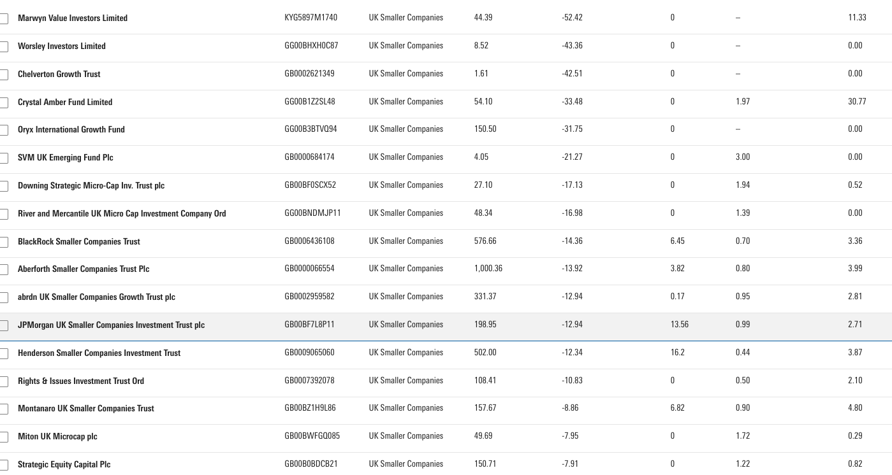Tick the Aberforth Smaller Companies Trust checkbox
Viewport: 892px width, 475px height.
[x=3, y=269]
